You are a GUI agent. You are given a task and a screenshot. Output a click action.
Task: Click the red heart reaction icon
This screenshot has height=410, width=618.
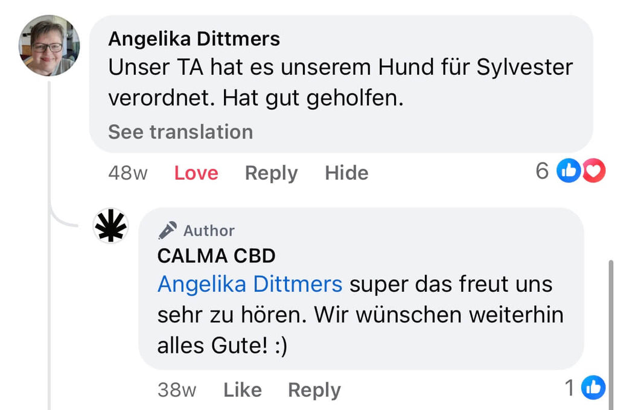tap(594, 172)
